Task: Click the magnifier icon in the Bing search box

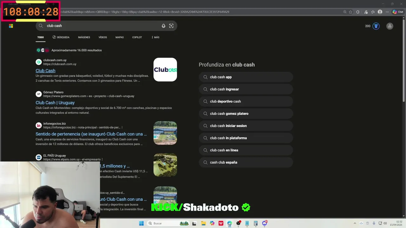Action: [41, 26]
